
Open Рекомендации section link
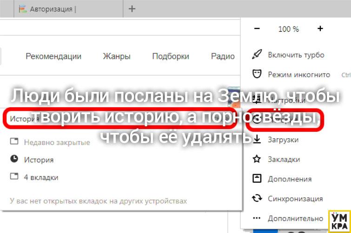53,56
